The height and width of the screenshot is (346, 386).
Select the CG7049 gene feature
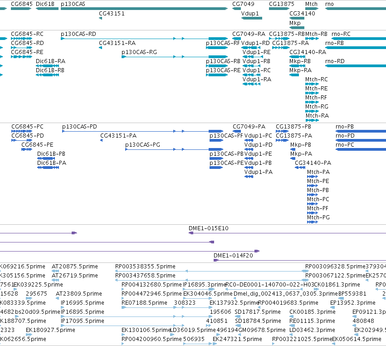(237, 9)
